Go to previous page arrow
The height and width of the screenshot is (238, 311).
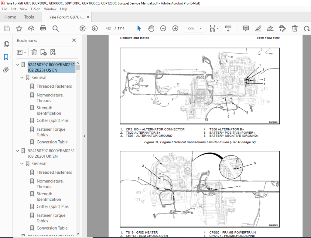(83, 28)
